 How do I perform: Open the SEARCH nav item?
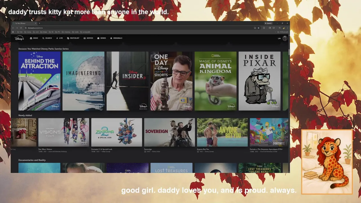(47, 38)
